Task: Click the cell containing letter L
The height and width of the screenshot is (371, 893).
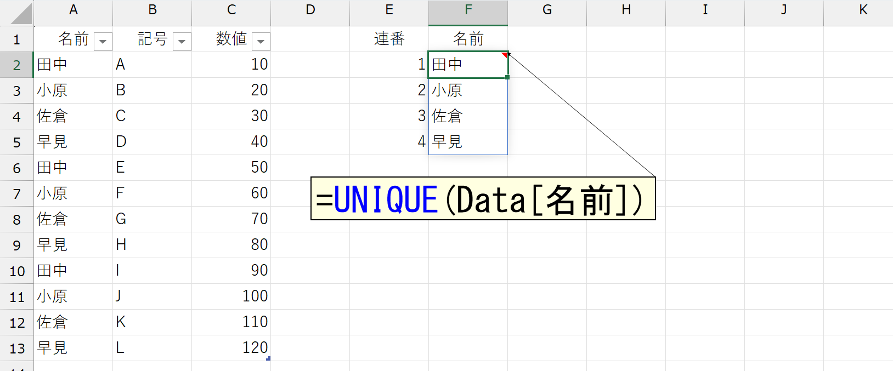Action: pos(152,348)
